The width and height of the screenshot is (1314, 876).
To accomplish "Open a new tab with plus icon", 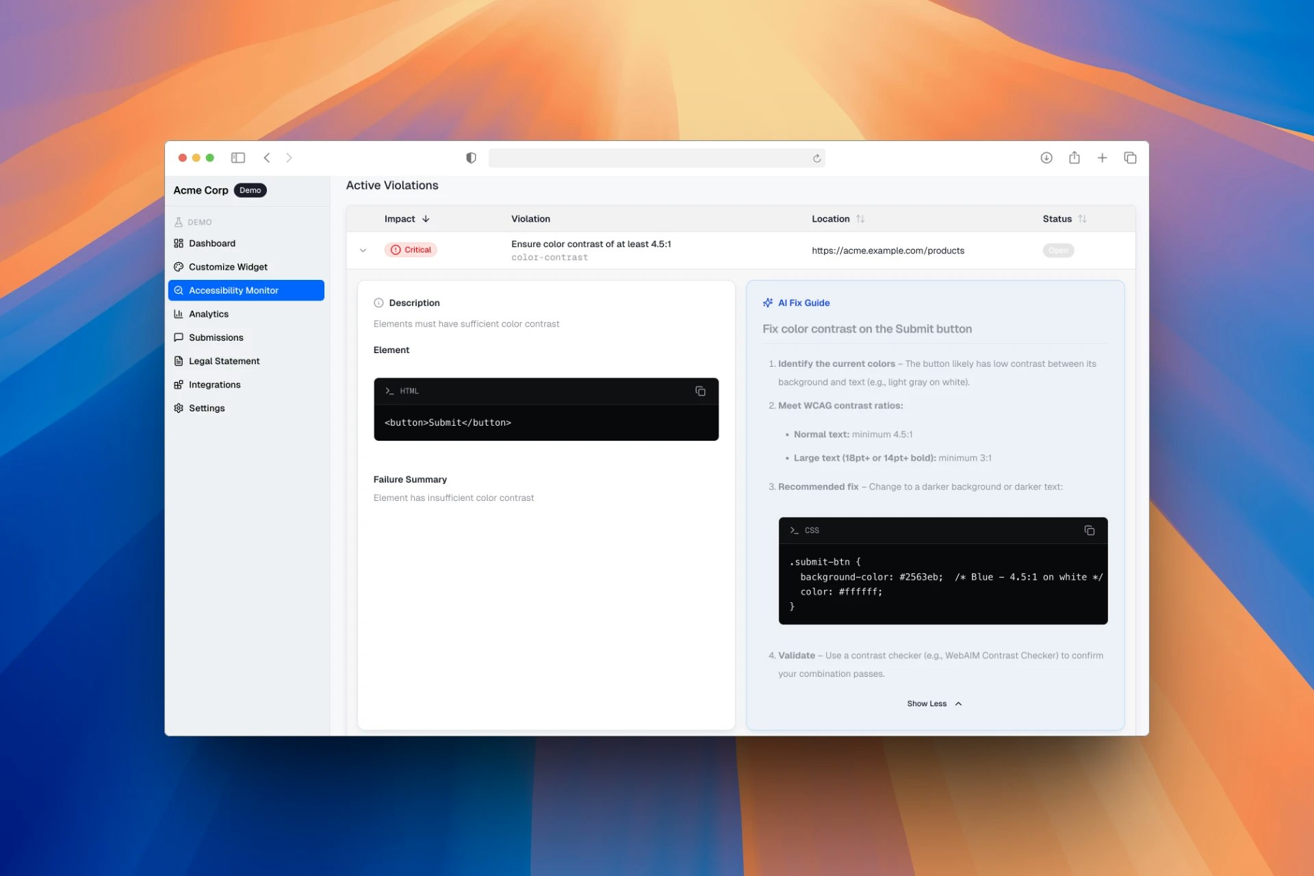I will click(1102, 158).
